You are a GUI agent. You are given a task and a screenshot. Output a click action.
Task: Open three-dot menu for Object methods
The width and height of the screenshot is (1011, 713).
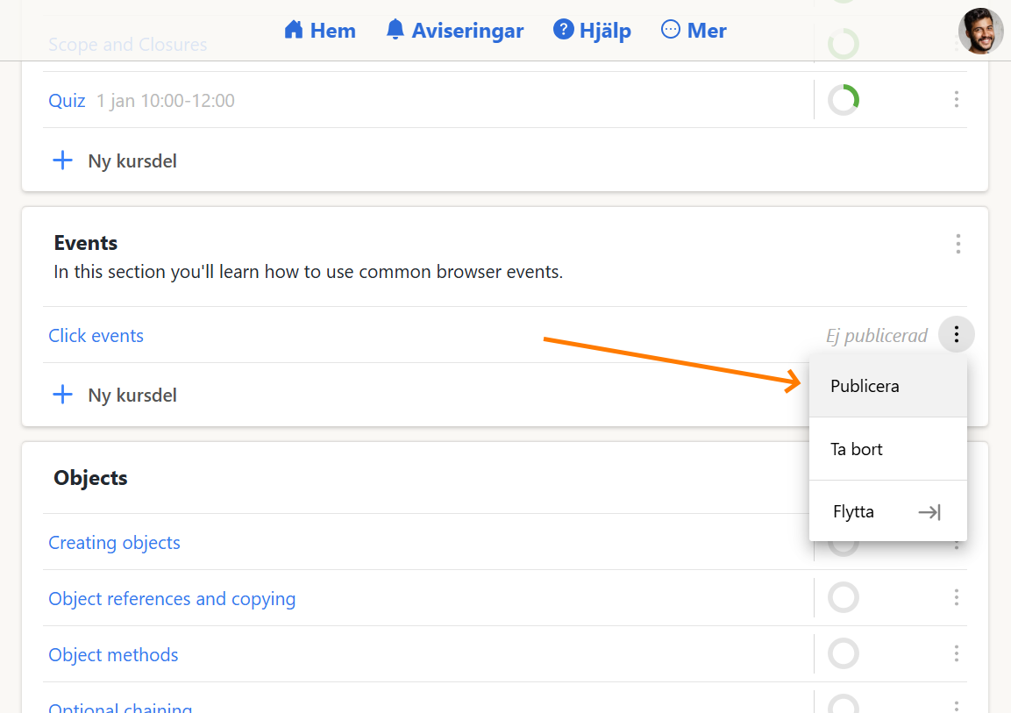956,654
